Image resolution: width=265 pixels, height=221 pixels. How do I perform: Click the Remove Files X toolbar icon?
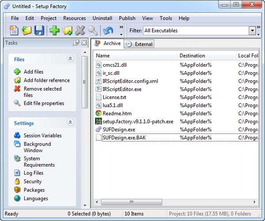click(x=80, y=30)
